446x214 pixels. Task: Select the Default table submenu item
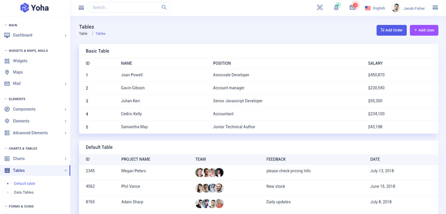[25, 184]
